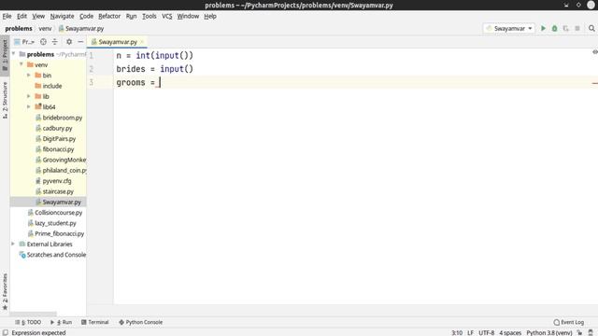Select cadbury.py file
Image resolution: width=598 pixels, height=336 pixels.
coord(54,128)
